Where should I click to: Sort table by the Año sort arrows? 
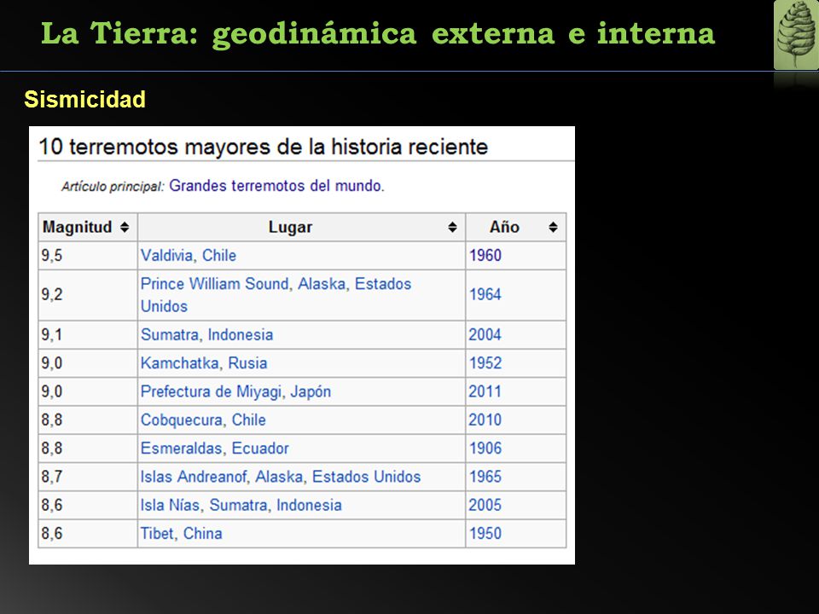click(x=553, y=227)
